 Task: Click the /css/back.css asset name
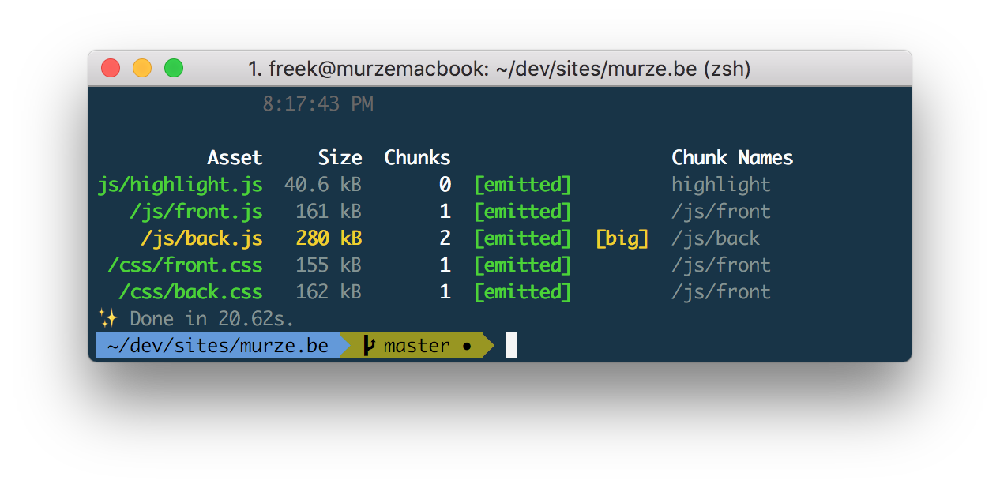(x=190, y=292)
